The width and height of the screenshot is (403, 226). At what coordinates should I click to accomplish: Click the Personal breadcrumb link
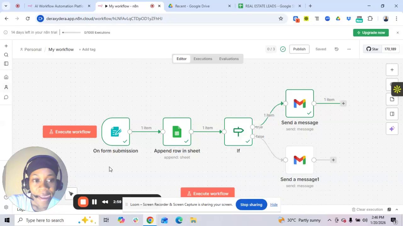tap(31, 49)
